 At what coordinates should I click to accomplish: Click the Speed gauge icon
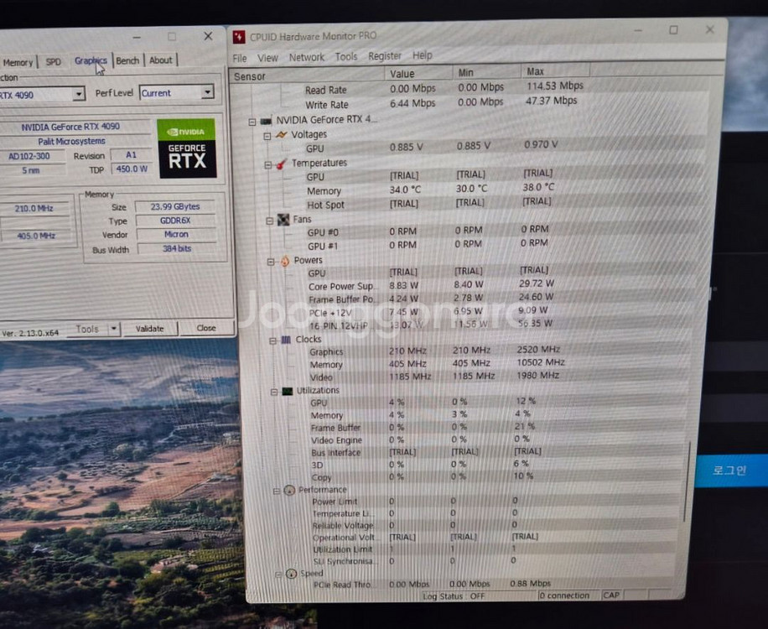pyautogui.click(x=292, y=574)
